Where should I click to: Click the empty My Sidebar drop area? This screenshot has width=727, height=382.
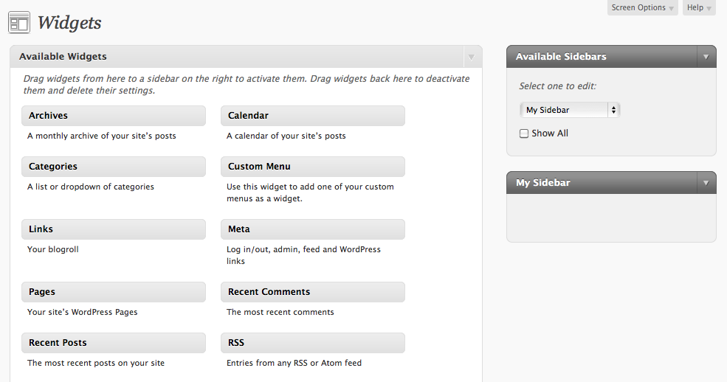(611, 217)
